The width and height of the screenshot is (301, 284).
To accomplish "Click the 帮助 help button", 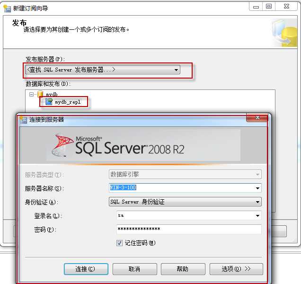I will (x=183, y=269).
